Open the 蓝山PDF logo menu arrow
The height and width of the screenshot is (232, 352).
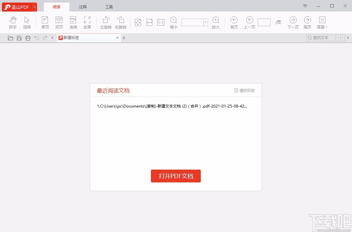coord(35,7)
